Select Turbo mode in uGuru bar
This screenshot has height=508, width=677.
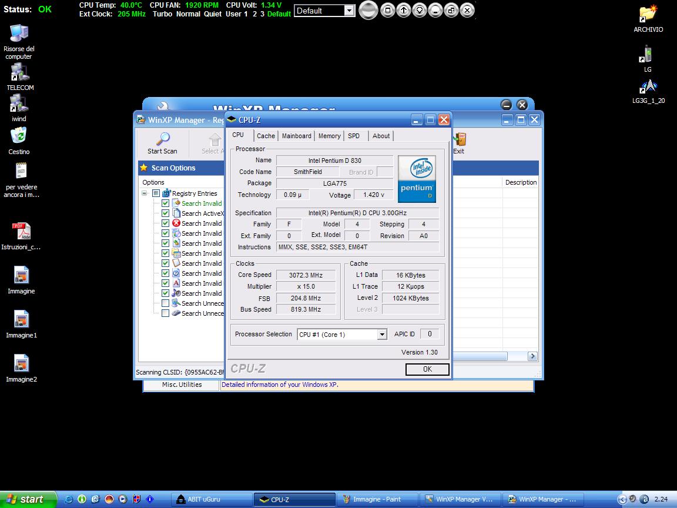tap(162, 14)
